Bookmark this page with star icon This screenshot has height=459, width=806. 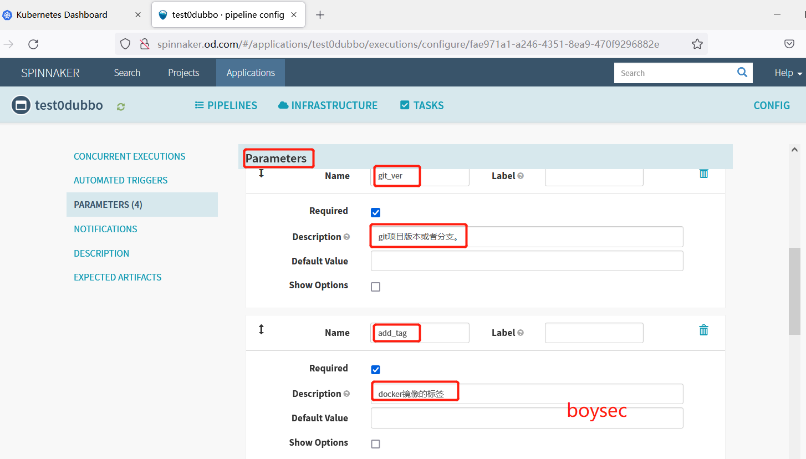[697, 44]
